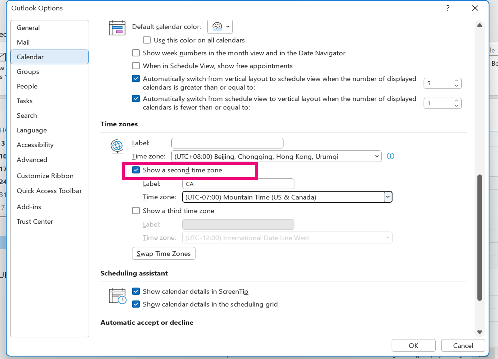Increase the schedule view calendar count of 5

tap(456, 81)
